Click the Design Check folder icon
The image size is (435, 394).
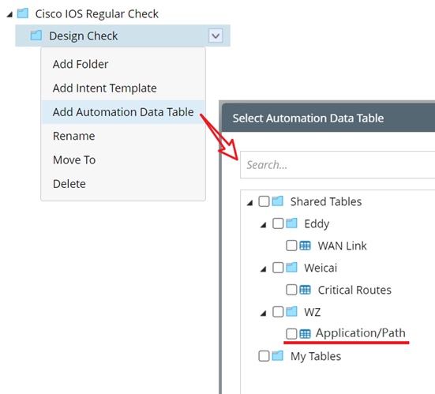36,36
